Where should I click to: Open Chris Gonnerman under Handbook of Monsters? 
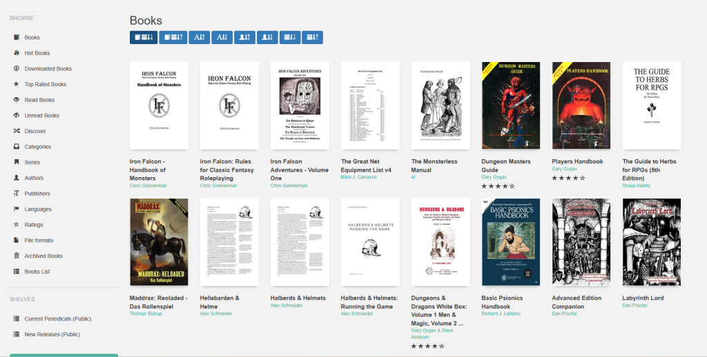pos(148,185)
